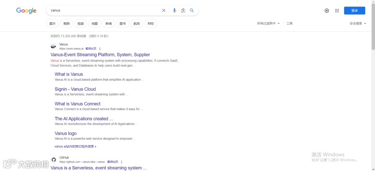Start voice search with microphone icon

(175, 10)
